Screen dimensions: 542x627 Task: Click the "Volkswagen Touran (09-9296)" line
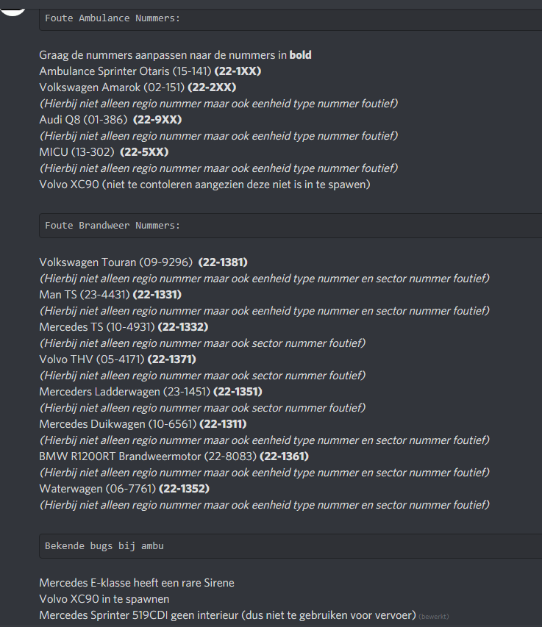116,262
